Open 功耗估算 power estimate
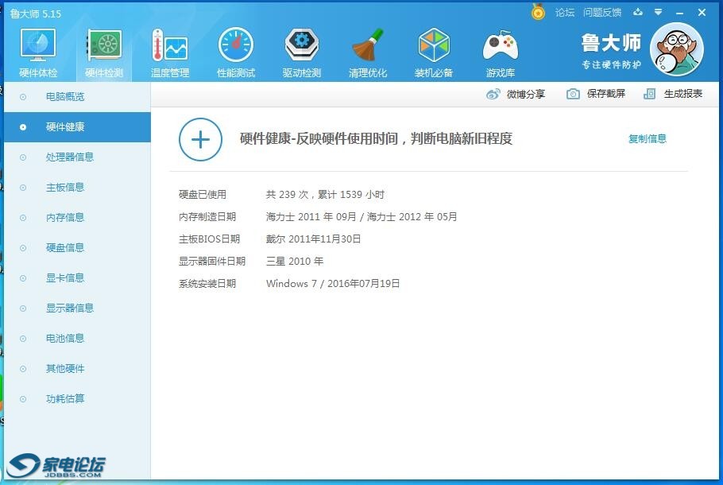Screen dimensions: 723x485 coord(65,398)
